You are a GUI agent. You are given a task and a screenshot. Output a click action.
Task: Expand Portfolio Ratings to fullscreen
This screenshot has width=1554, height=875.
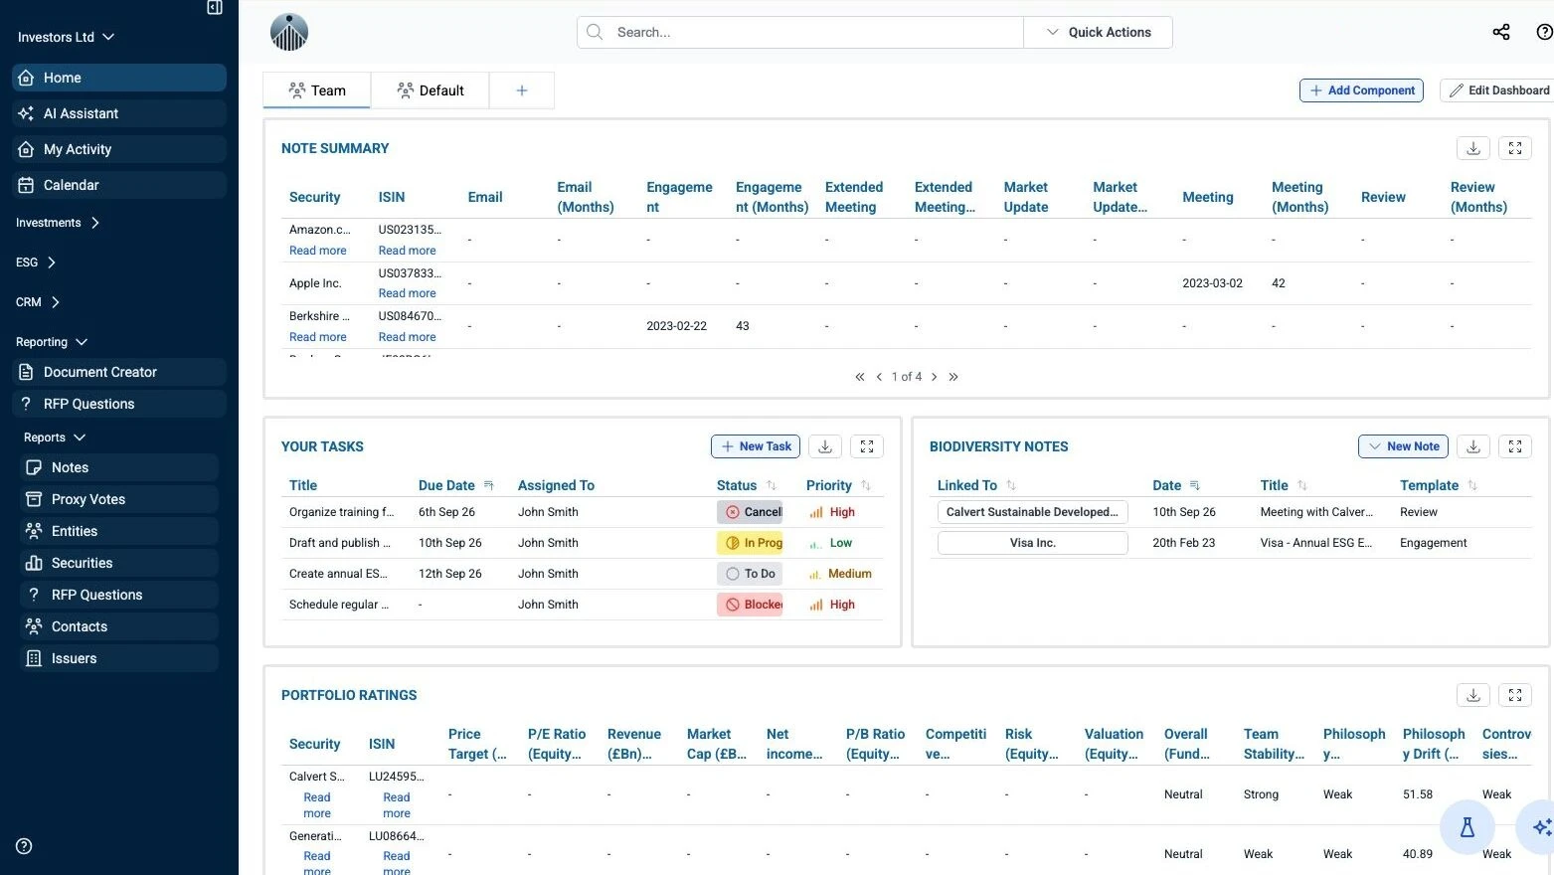pyautogui.click(x=1515, y=695)
